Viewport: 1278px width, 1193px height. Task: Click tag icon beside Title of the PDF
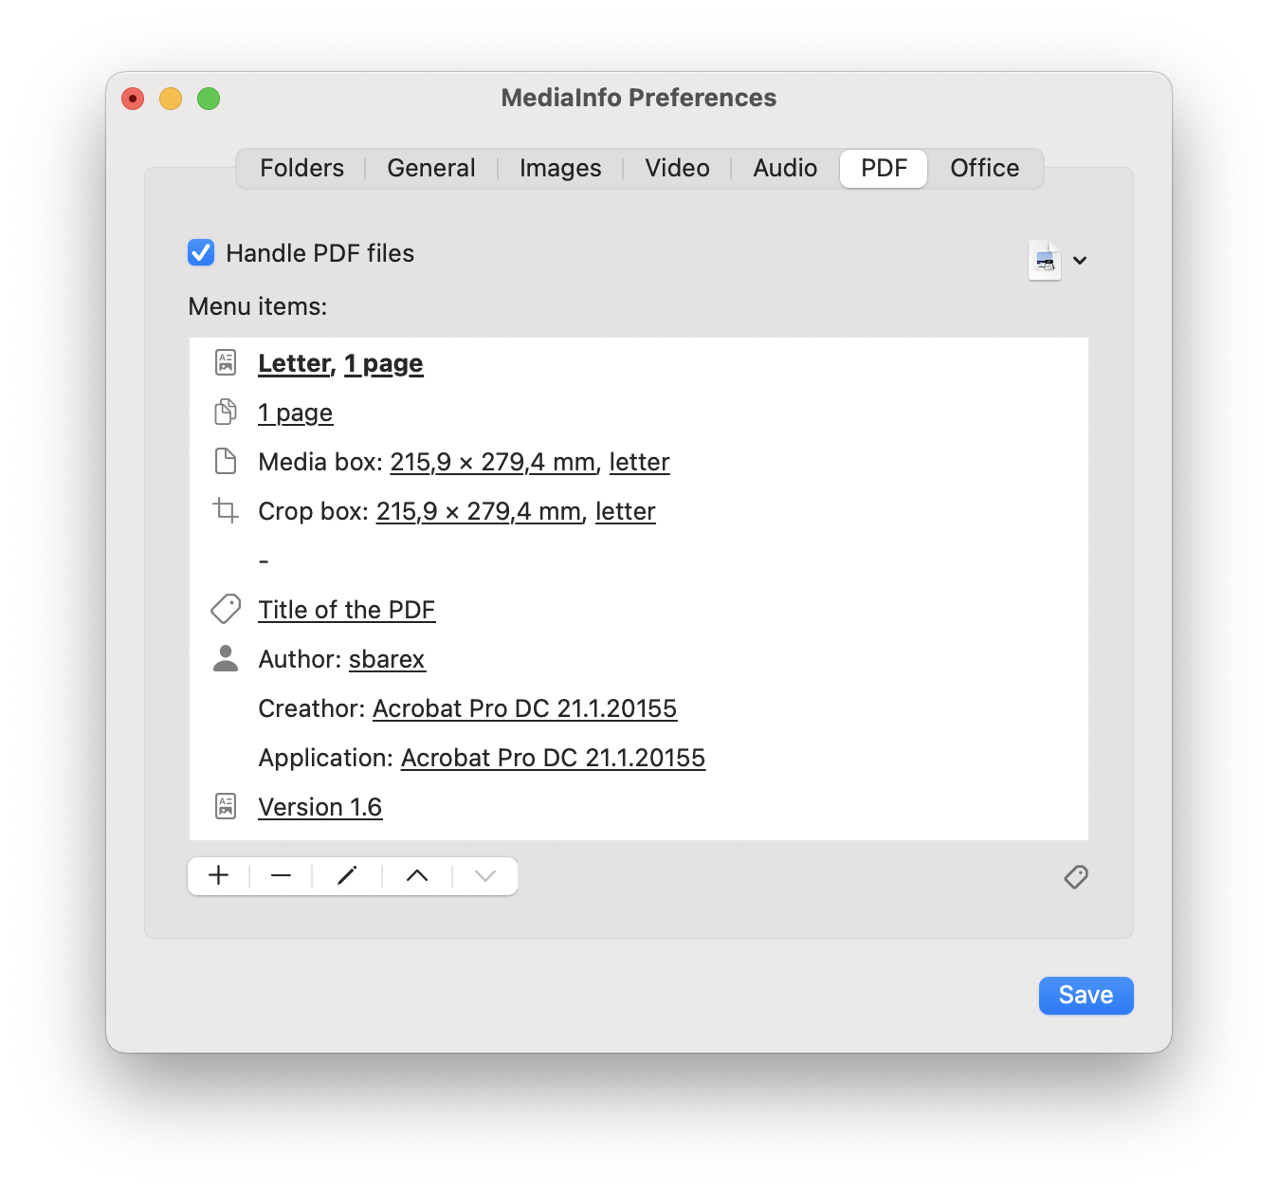pyautogui.click(x=226, y=609)
